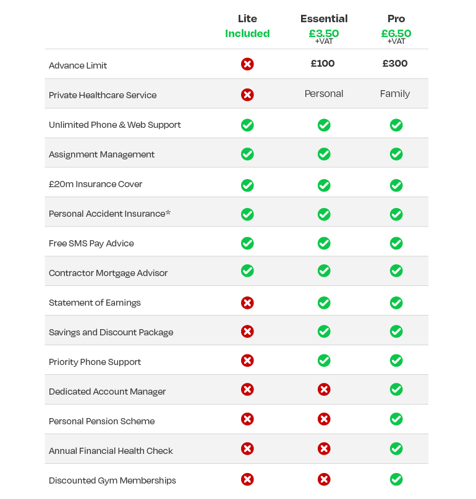Screen dimensions: 476x499
Task: Click the red cross for Lite Advance Limit
Action: point(247,64)
